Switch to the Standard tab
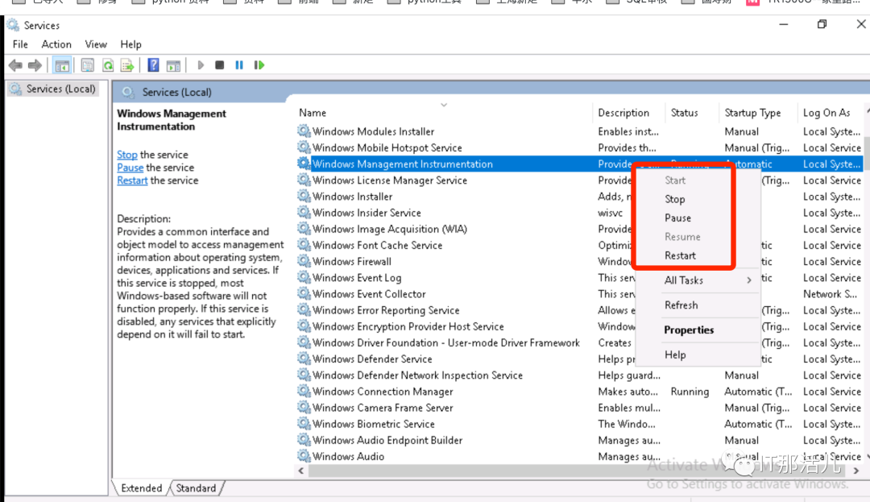The width and height of the screenshot is (870, 502). pyautogui.click(x=196, y=488)
